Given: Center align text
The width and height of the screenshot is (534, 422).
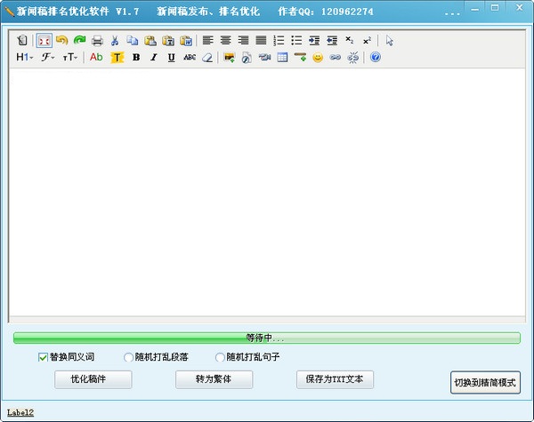Looking at the screenshot, I should pos(225,41).
